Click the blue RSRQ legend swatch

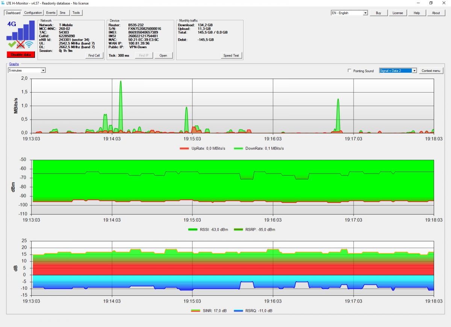pyautogui.click(x=238, y=311)
